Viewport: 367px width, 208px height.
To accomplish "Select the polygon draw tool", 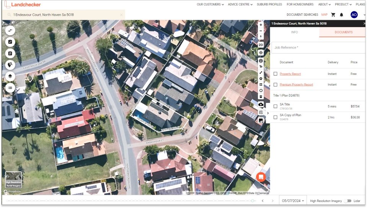I will (261, 79).
